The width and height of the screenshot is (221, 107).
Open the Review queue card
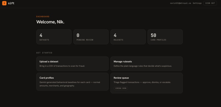point(147,83)
